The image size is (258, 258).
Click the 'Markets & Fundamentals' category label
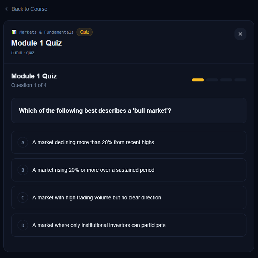pyautogui.click(x=46, y=32)
